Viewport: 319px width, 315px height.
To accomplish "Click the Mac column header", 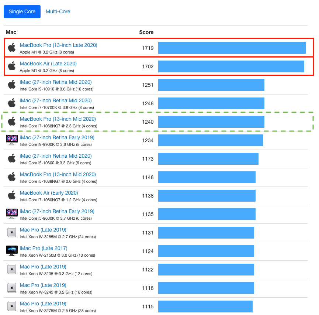I will point(11,32).
